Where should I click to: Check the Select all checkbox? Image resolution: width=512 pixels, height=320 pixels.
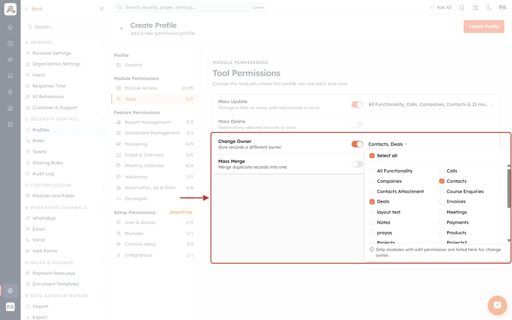(372, 156)
